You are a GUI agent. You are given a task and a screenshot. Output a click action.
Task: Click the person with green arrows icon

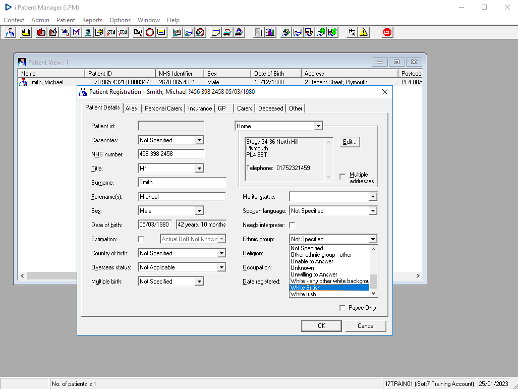332,32
